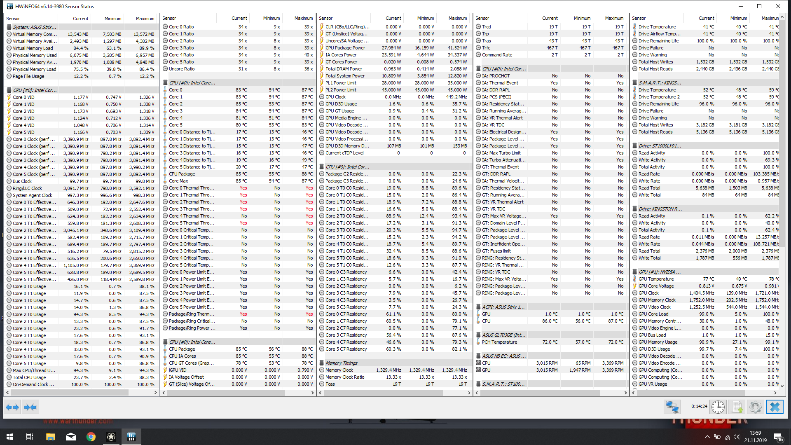Viewport: 791px width, 445px height.
Task: Select the Core Max temperature row
Action: click(x=238, y=181)
